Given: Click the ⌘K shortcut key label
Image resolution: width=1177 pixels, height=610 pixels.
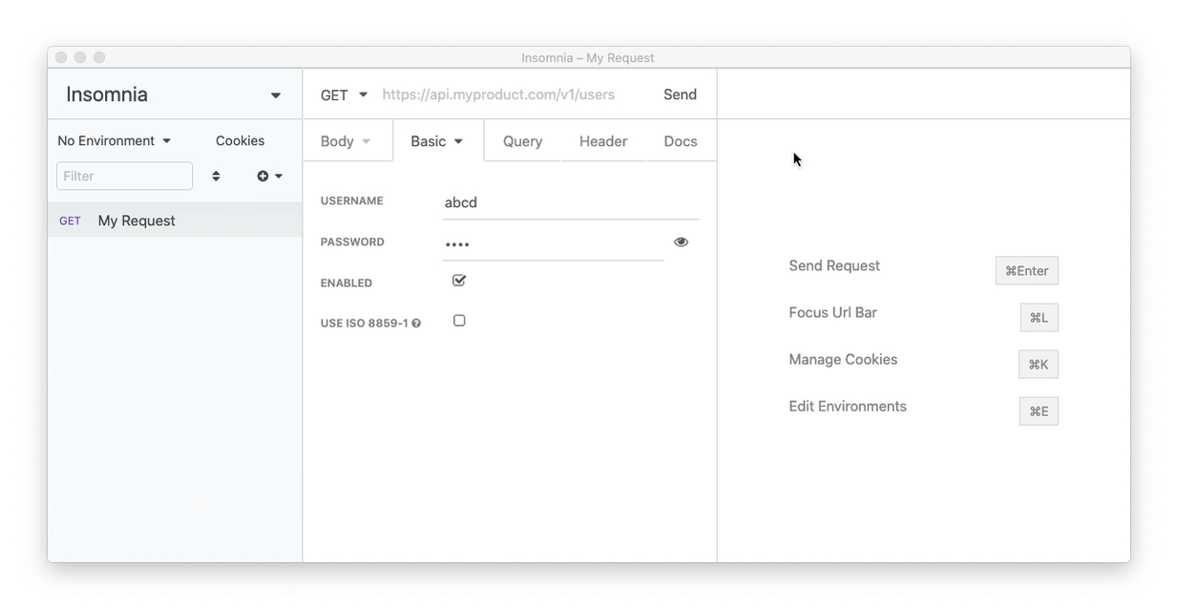Looking at the screenshot, I should pyautogui.click(x=1039, y=365).
